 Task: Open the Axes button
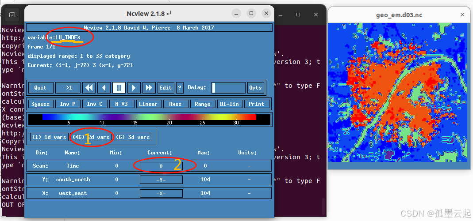point(176,104)
